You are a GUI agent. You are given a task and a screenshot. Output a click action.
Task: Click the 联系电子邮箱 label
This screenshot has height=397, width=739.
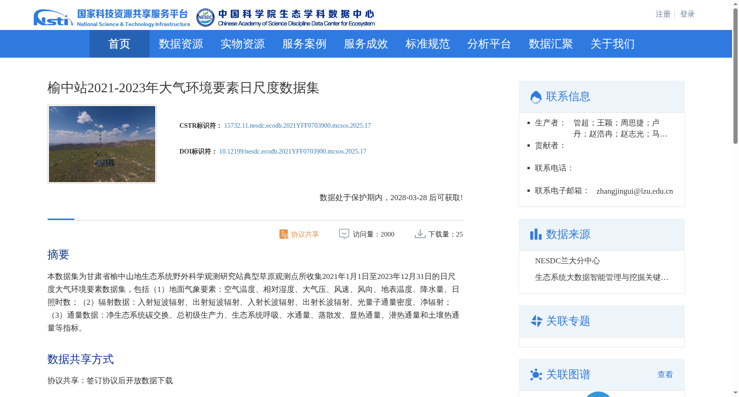(x=562, y=190)
